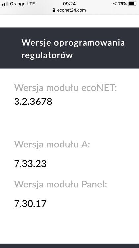Tap the cellular signal bars icon
The image size is (139, 248).
click(x=5, y=4)
